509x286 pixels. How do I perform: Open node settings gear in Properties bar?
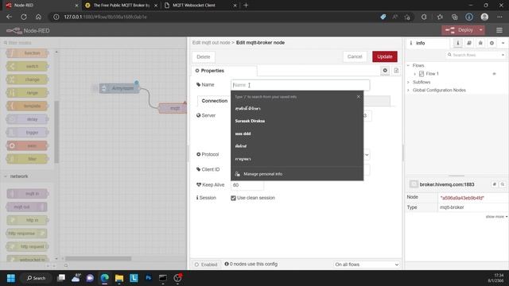[x=385, y=71]
